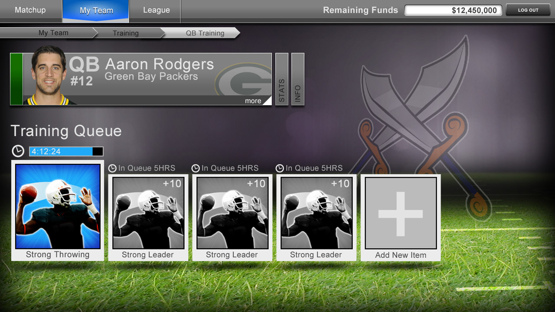Click the clock icon beside the 4:12:24 timer

point(18,151)
